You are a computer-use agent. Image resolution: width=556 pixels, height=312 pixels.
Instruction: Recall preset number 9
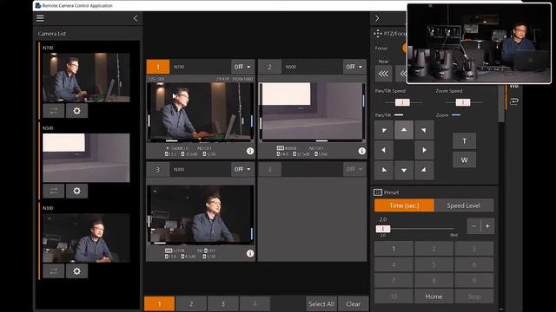tap(474, 281)
